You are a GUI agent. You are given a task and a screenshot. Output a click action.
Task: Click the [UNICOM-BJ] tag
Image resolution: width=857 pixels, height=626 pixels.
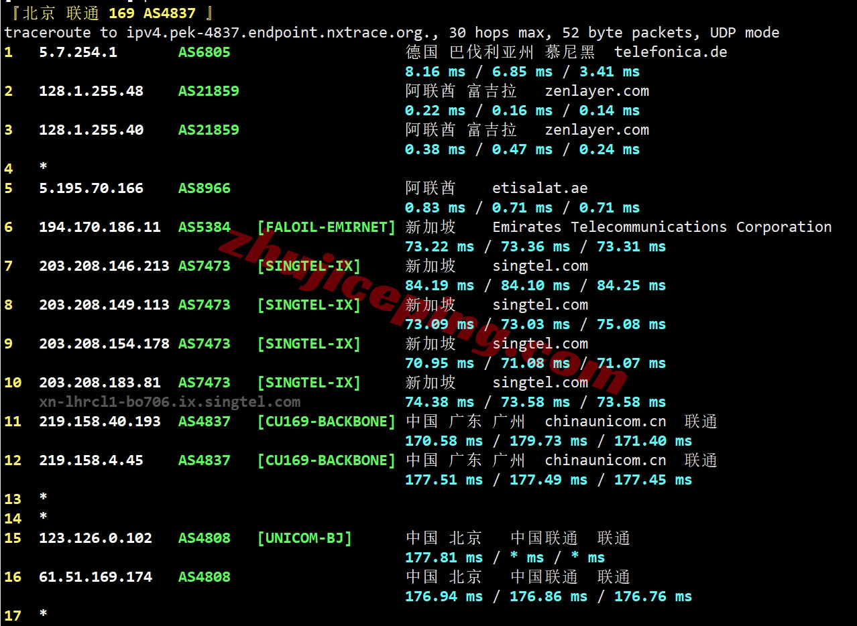[304, 538]
